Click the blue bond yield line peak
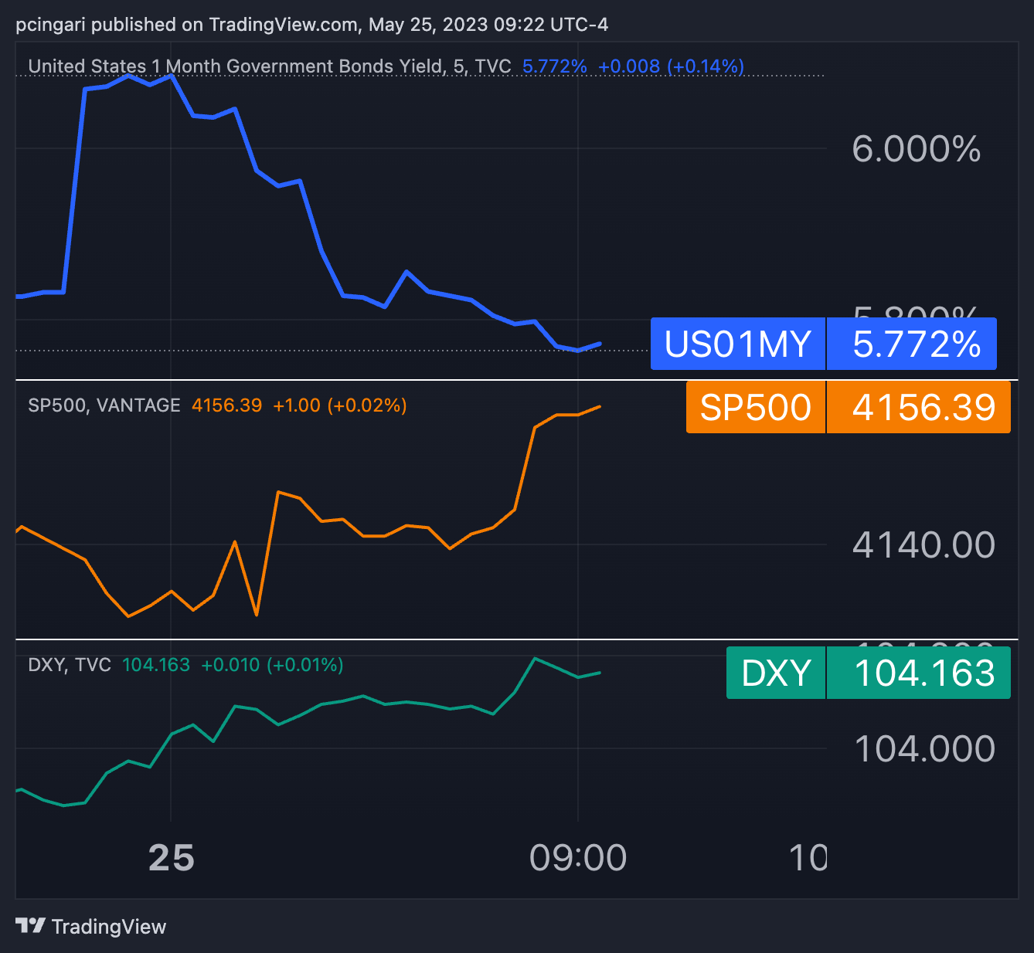The image size is (1034, 953). (x=128, y=76)
